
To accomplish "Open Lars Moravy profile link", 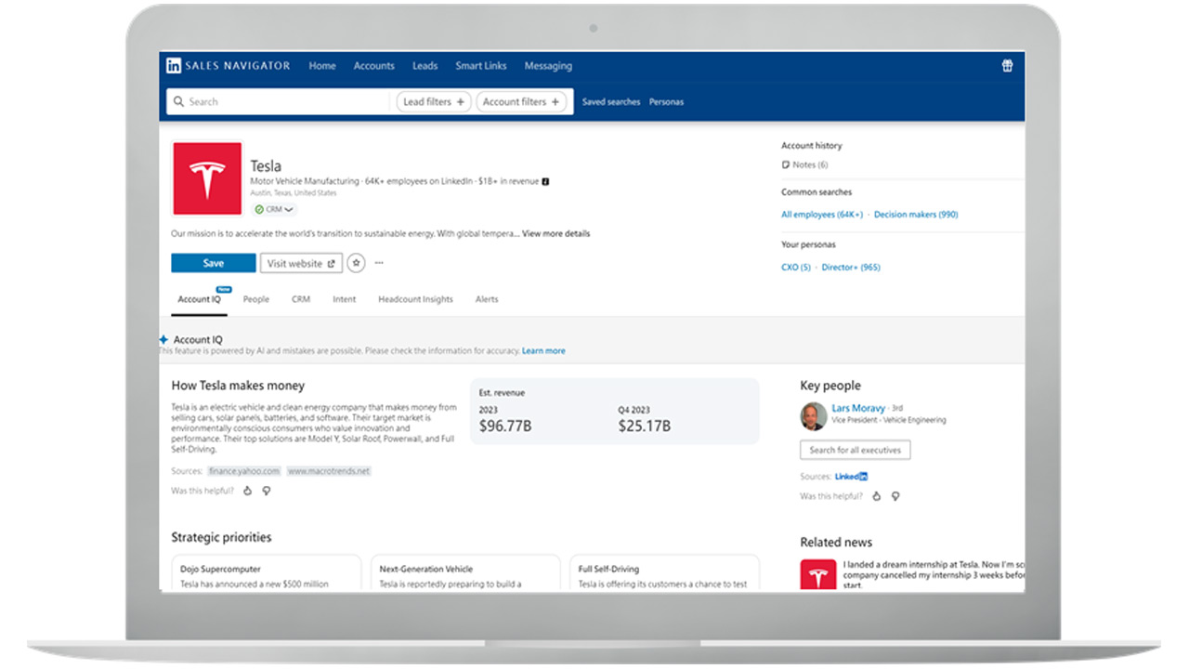I will pos(858,408).
